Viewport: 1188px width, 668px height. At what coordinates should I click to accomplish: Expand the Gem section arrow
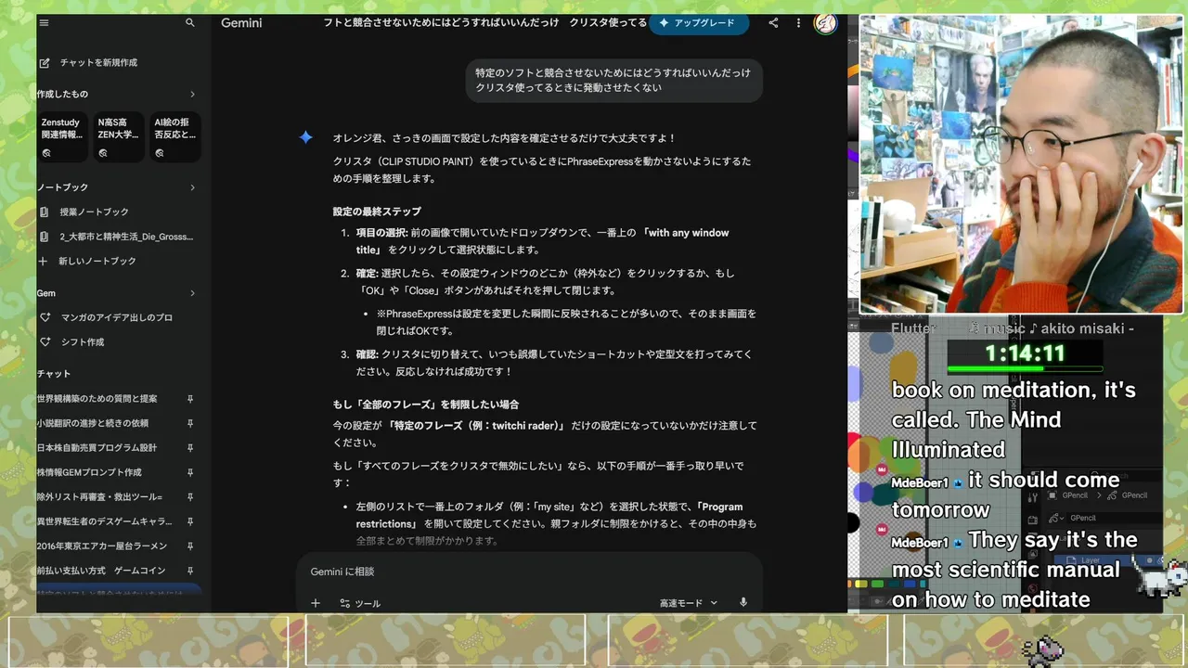pos(192,293)
